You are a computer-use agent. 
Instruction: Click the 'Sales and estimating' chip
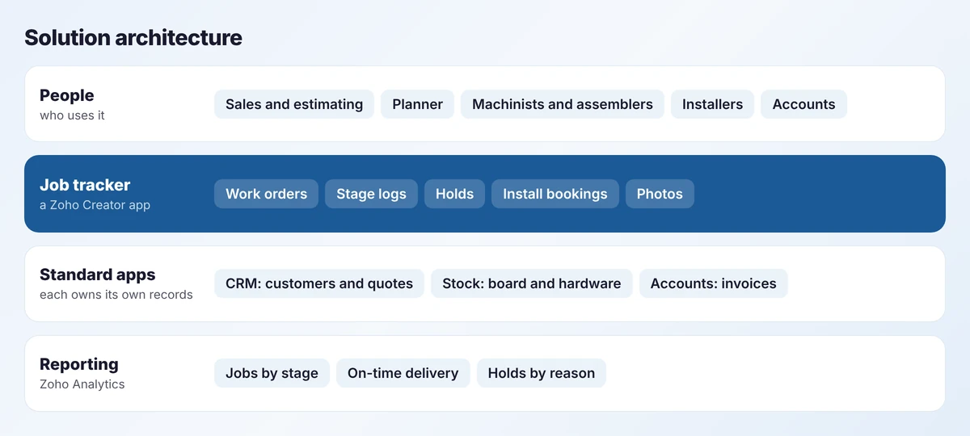tap(294, 104)
